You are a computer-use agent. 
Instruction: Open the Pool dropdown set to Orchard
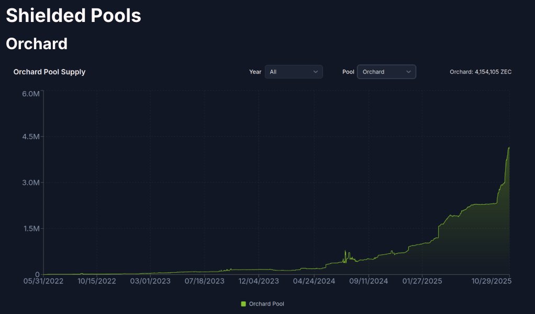(386, 72)
